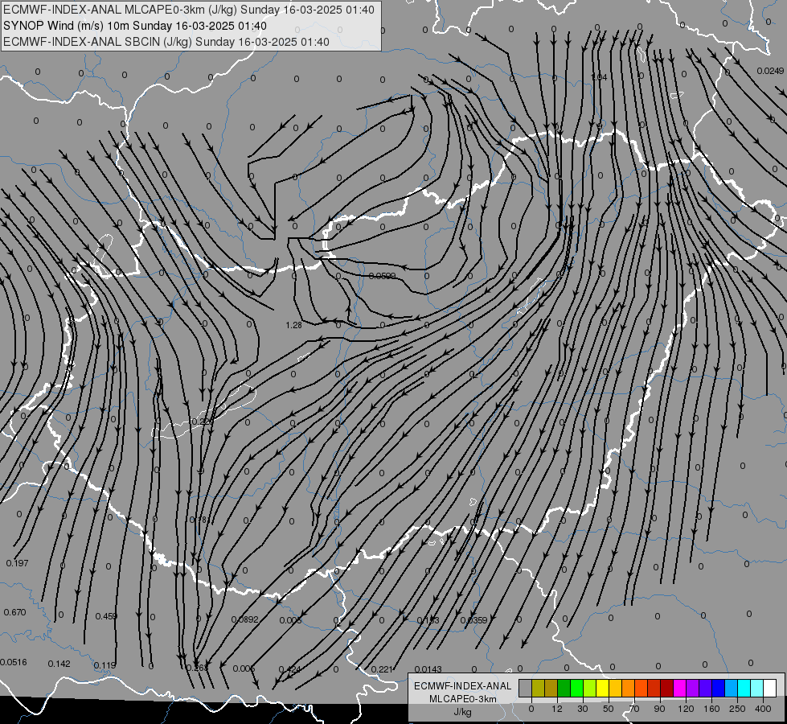
Task: Click the legend tick value 120
Action: pos(686,709)
